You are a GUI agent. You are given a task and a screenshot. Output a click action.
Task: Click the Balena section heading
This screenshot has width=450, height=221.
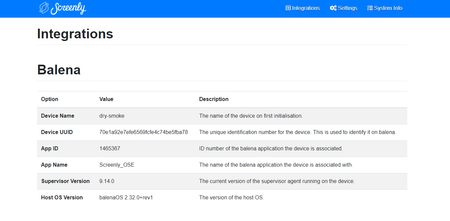[x=59, y=70]
